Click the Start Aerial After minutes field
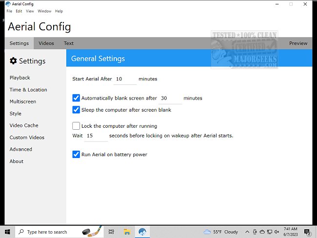 125,79
